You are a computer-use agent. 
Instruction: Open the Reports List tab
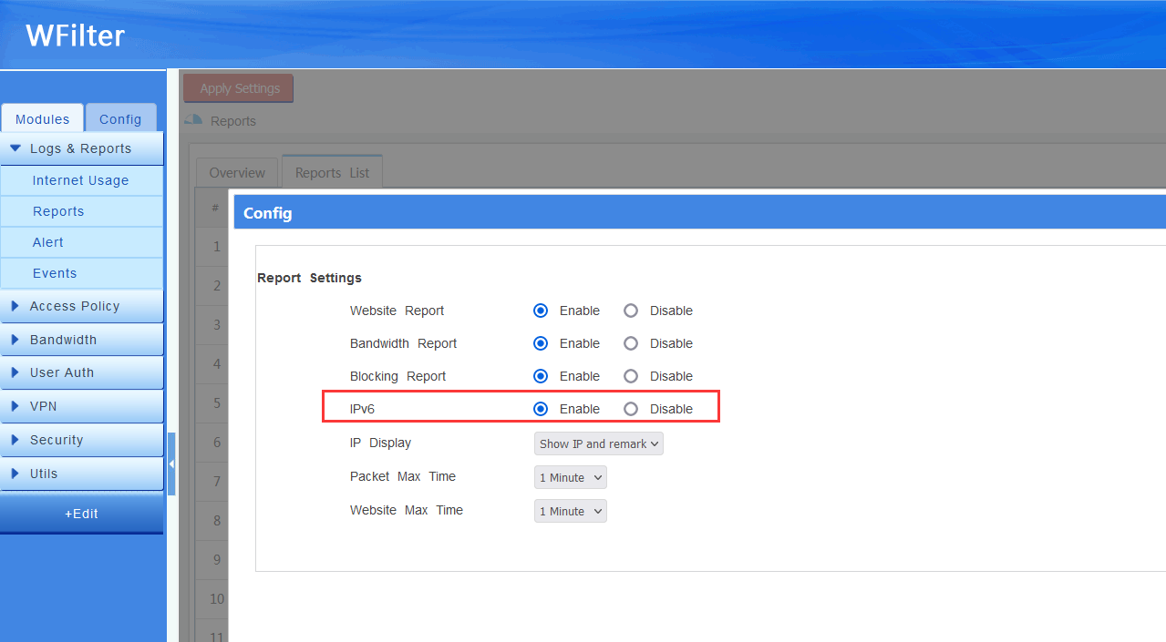332,172
